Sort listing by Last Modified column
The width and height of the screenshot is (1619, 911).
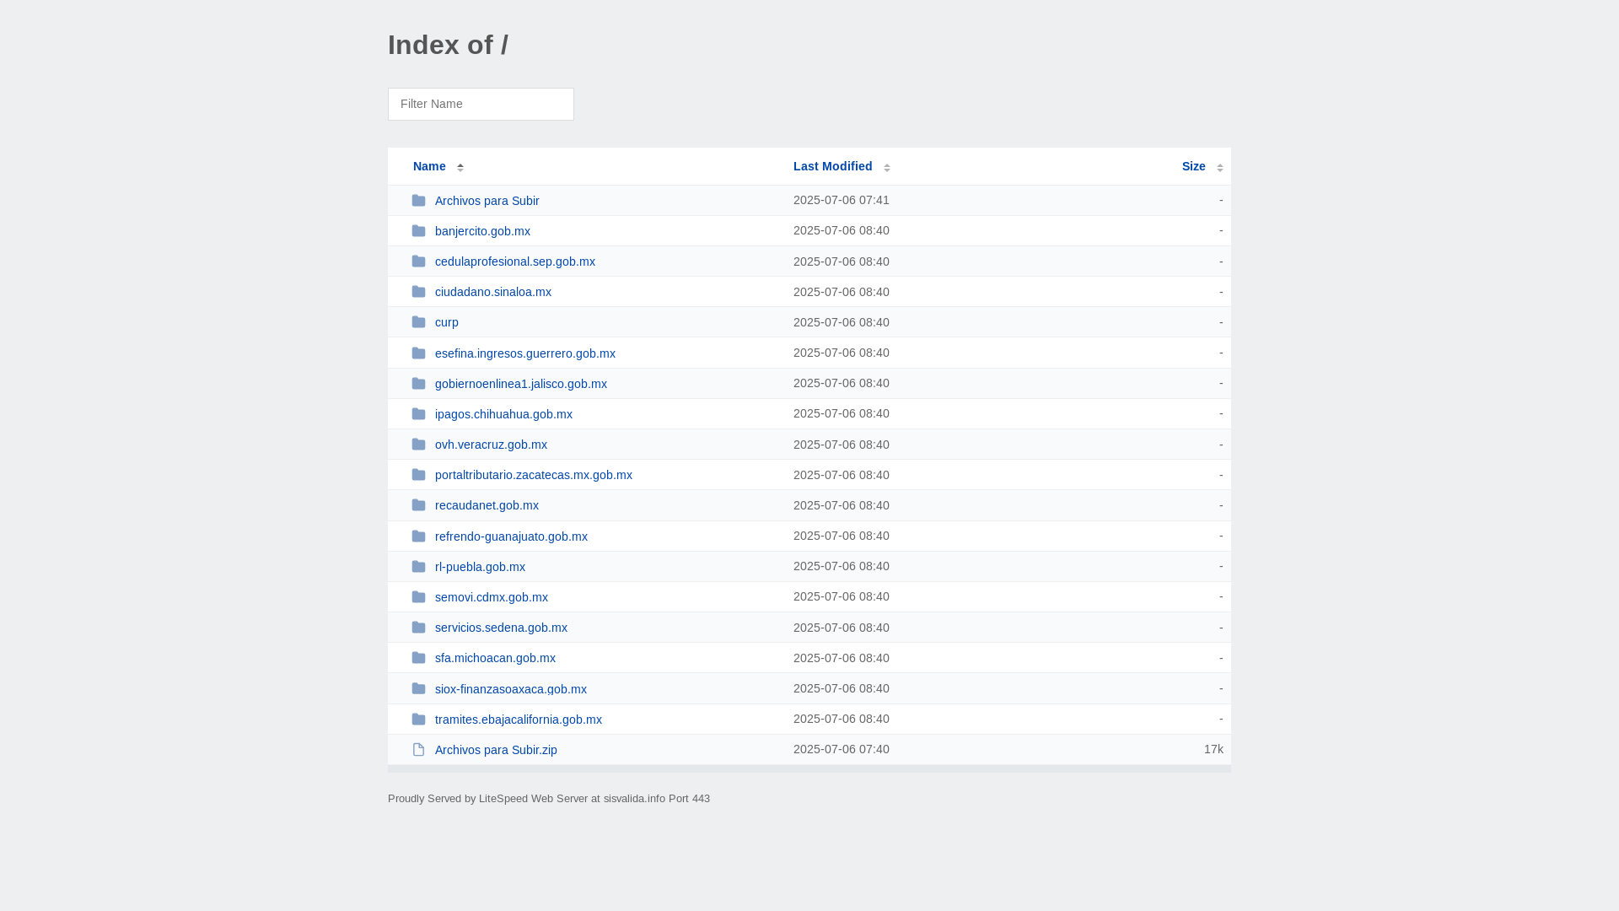pos(832,166)
